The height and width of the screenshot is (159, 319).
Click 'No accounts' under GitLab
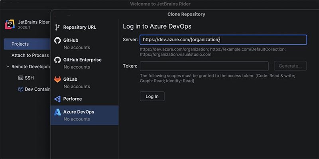click(77, 86)
